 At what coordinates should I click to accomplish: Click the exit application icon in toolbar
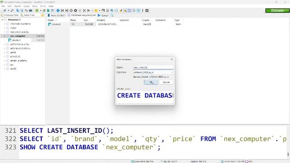pyautogui.click(x=147, y=10)
